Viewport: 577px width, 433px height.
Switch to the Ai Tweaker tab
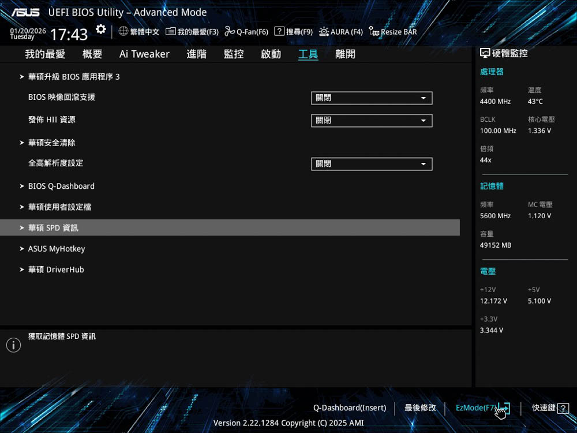(x=144, y=54)
